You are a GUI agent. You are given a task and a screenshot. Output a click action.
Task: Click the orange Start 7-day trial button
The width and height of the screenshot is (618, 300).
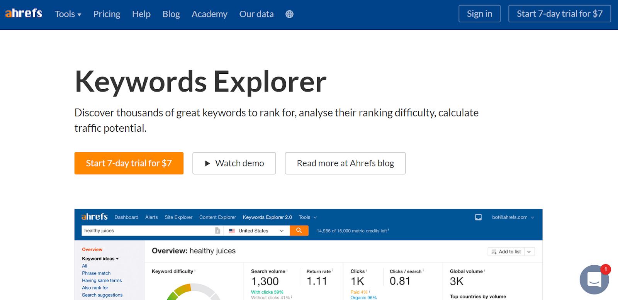coord(129,163)
